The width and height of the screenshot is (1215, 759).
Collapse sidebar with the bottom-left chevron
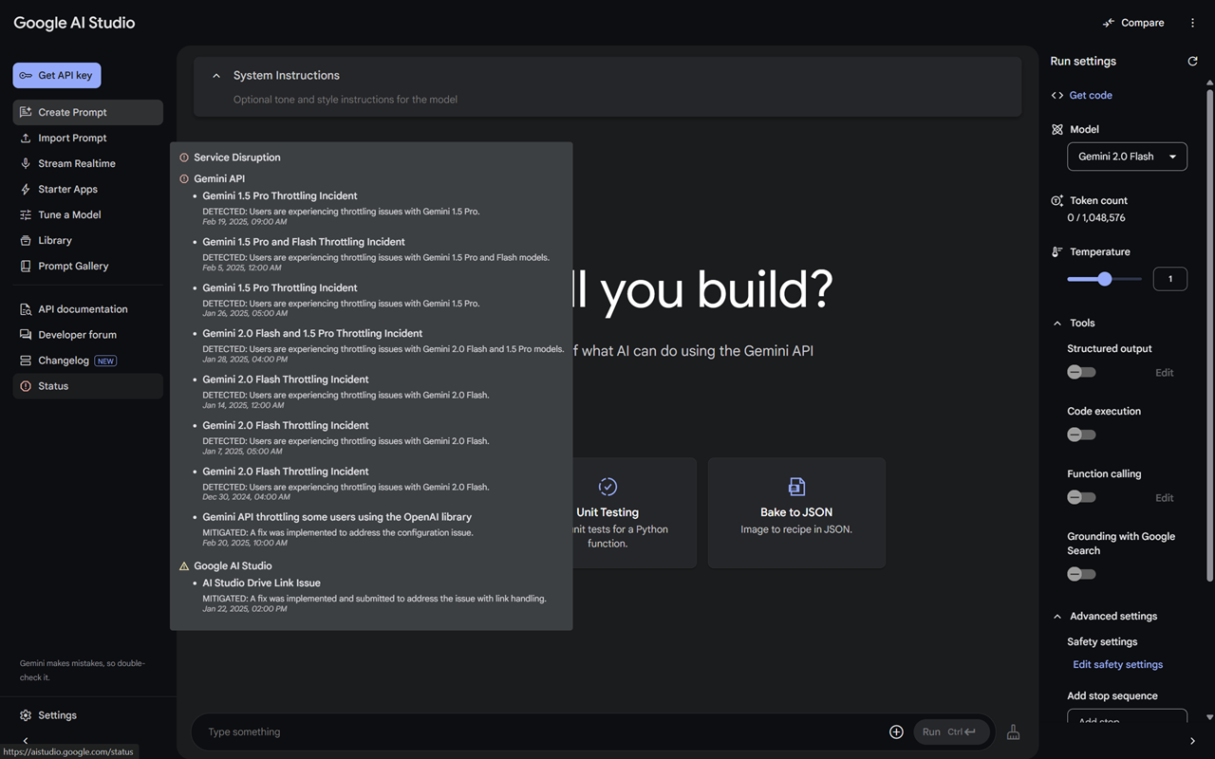point(26,741)
